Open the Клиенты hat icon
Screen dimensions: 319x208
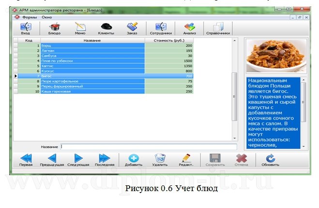(x=106, y=28)
